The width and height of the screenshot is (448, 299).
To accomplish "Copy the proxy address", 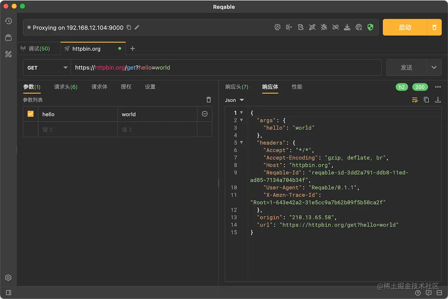I will coord(129,27).
